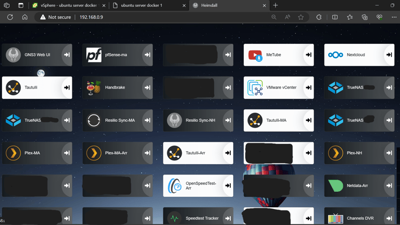
Task: Close the Heimdall browser tab
Action: (264, 5)
